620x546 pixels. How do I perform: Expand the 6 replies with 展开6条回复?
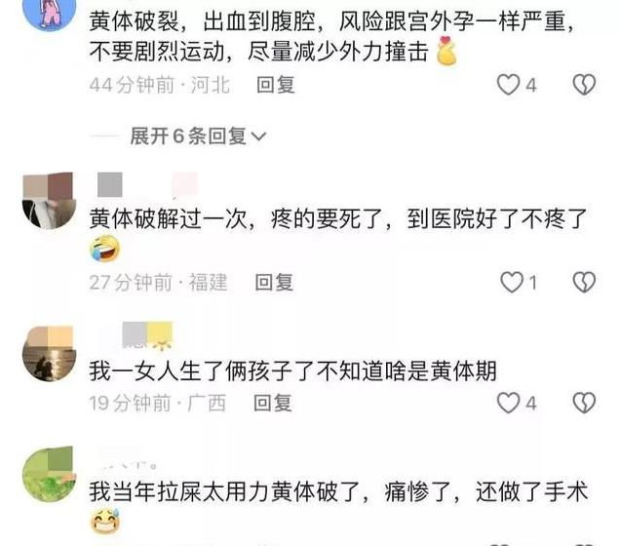point(188,136)
